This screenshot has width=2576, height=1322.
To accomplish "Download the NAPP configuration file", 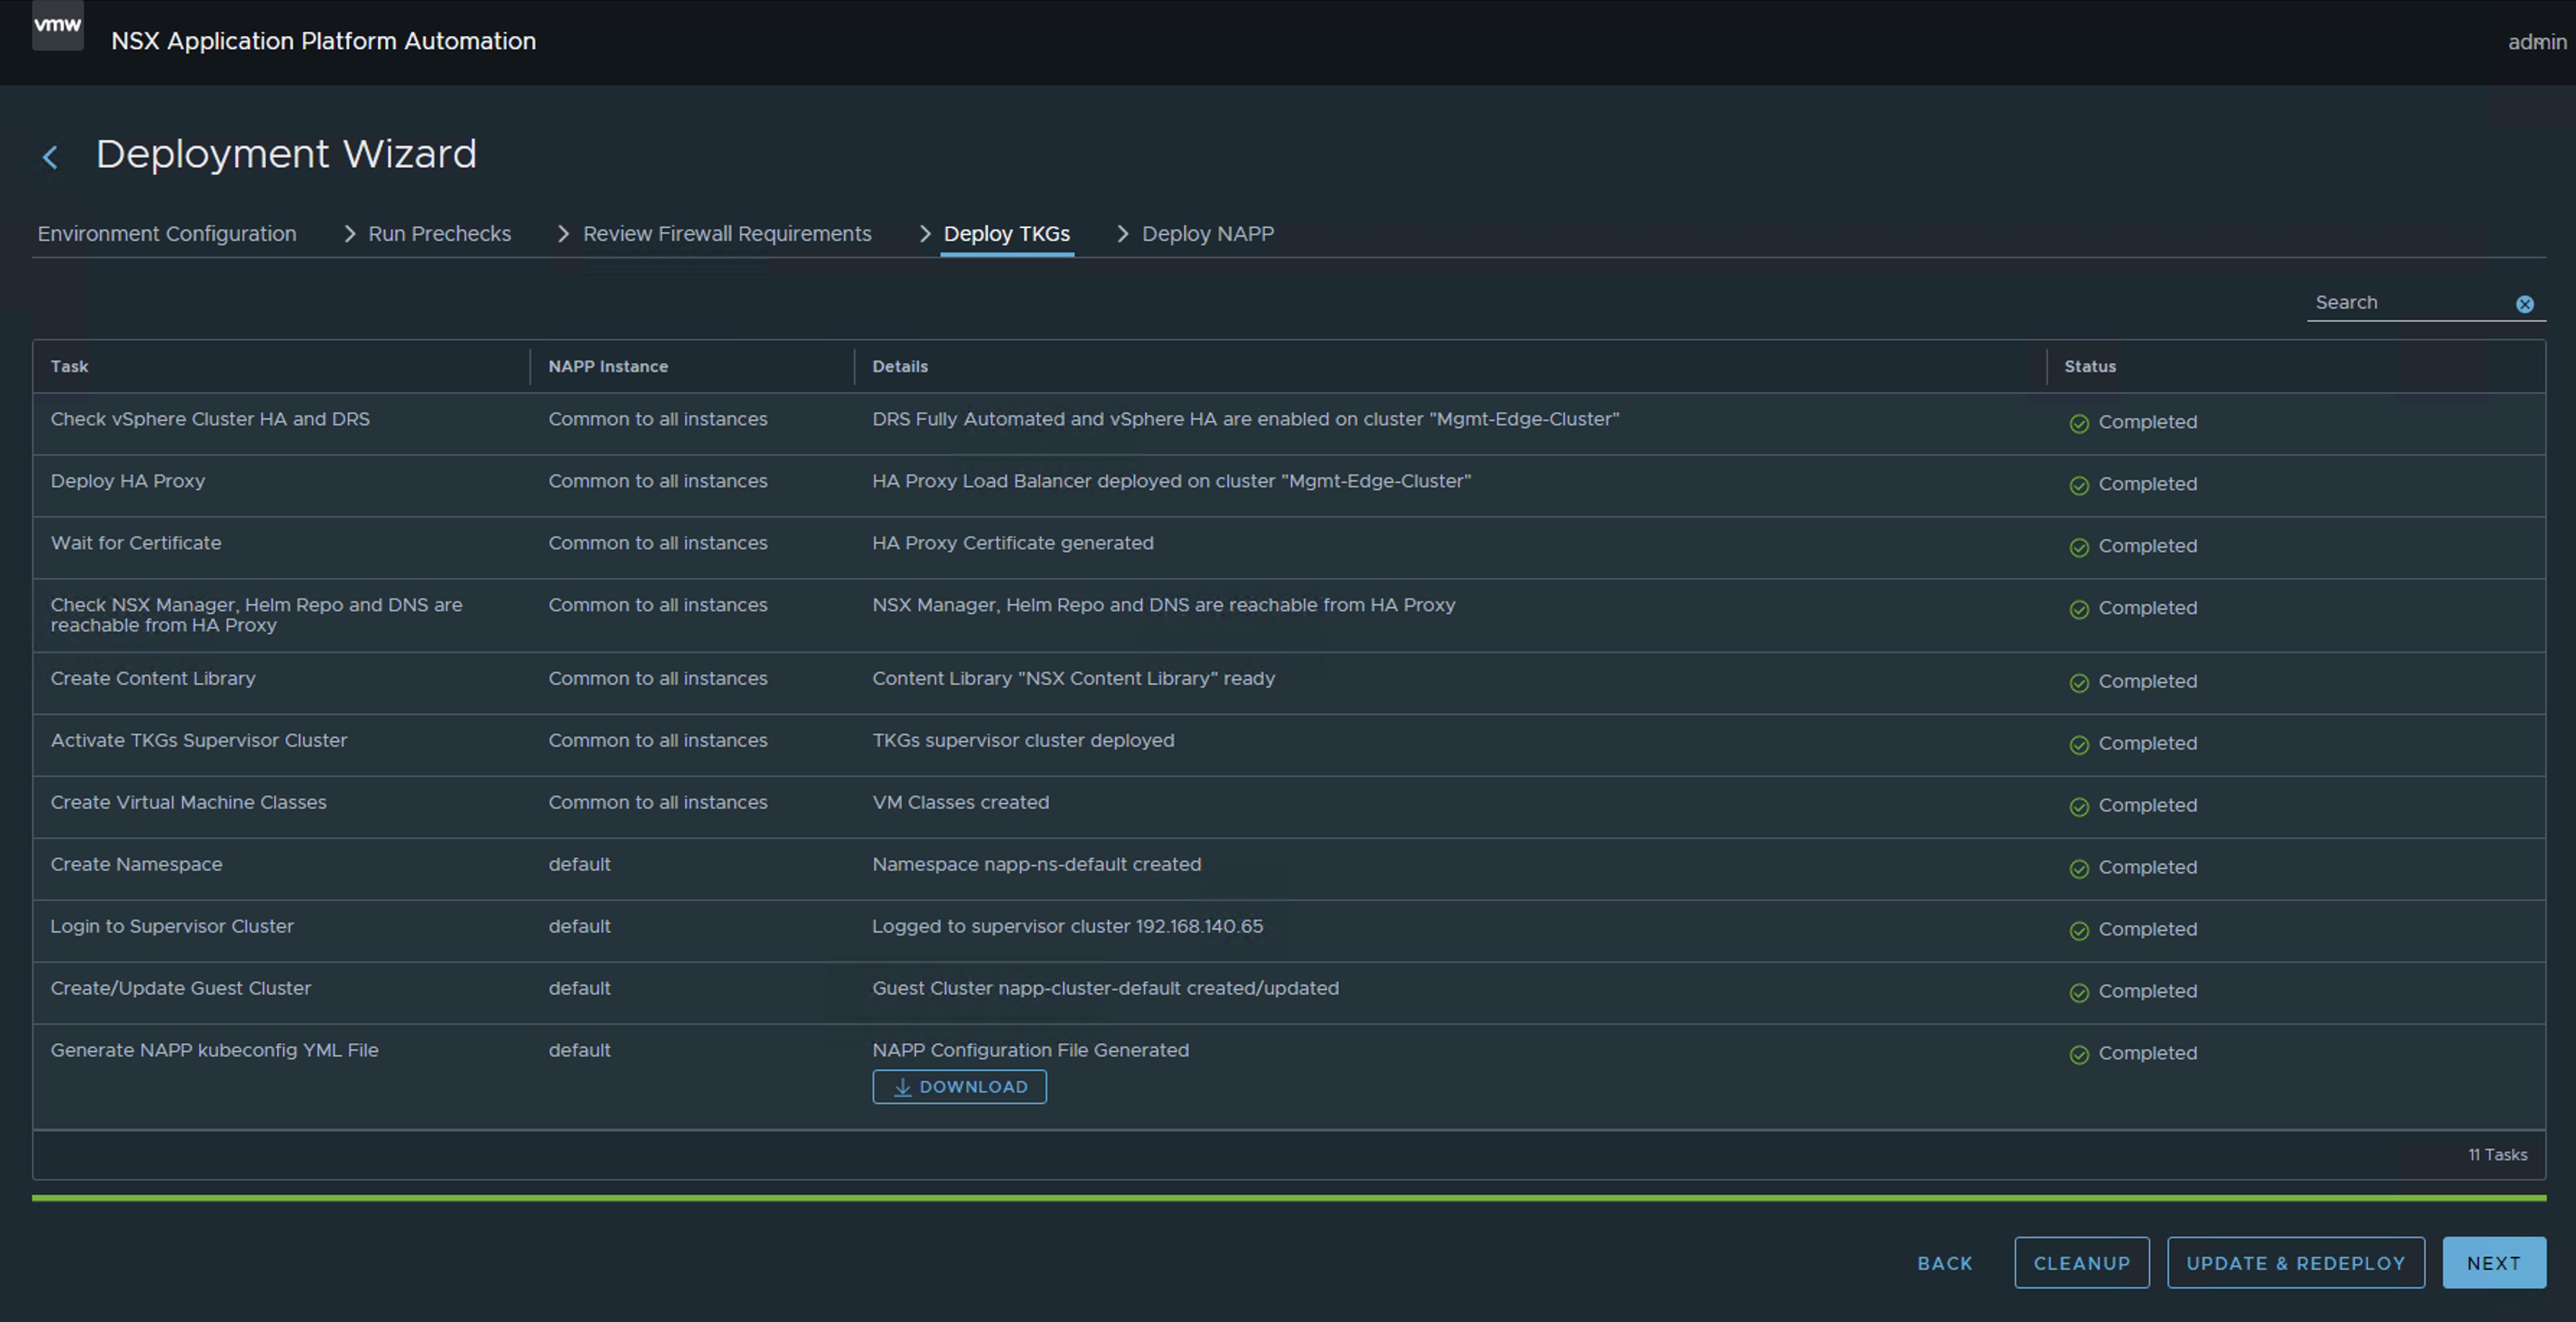I will click(x=959, y=1086).
